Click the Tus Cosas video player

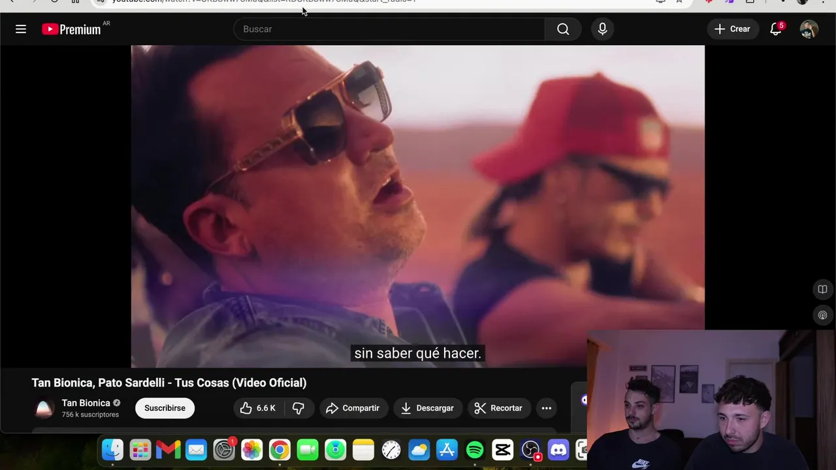[418, 206]
